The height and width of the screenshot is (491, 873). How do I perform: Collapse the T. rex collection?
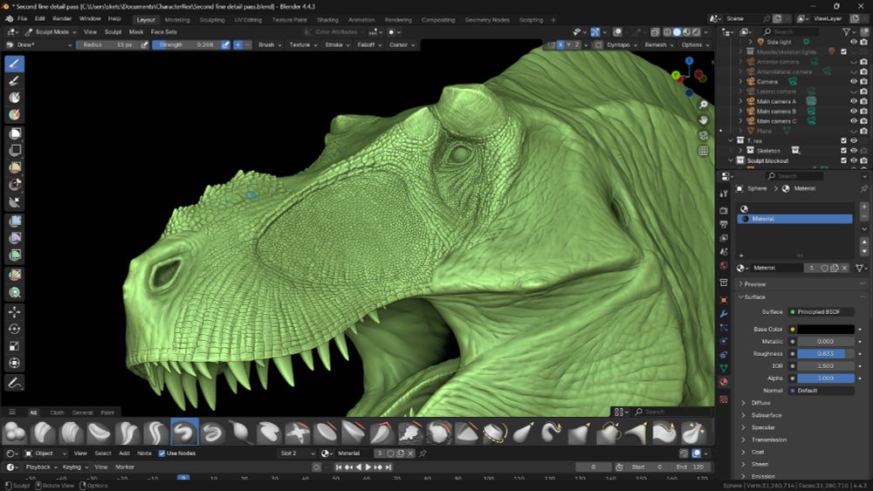coord(731,140)
